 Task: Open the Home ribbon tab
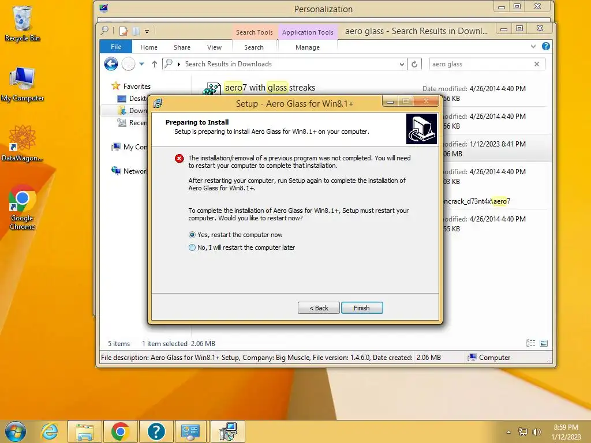pos(148,47)
